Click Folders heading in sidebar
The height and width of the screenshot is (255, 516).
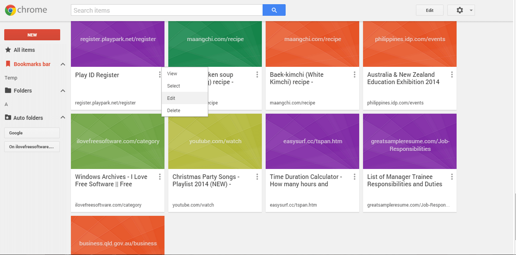click(23, 91)
